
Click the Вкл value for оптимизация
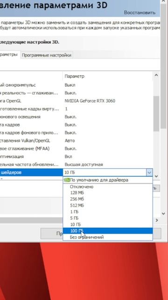click(69, 157)
